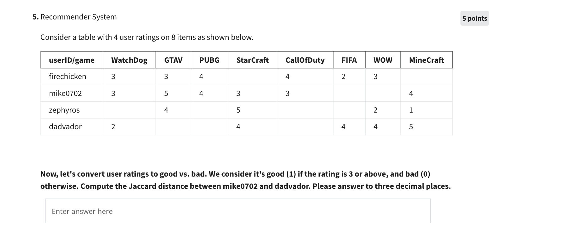Click the CallOfDuty column header

coord(305,60)
